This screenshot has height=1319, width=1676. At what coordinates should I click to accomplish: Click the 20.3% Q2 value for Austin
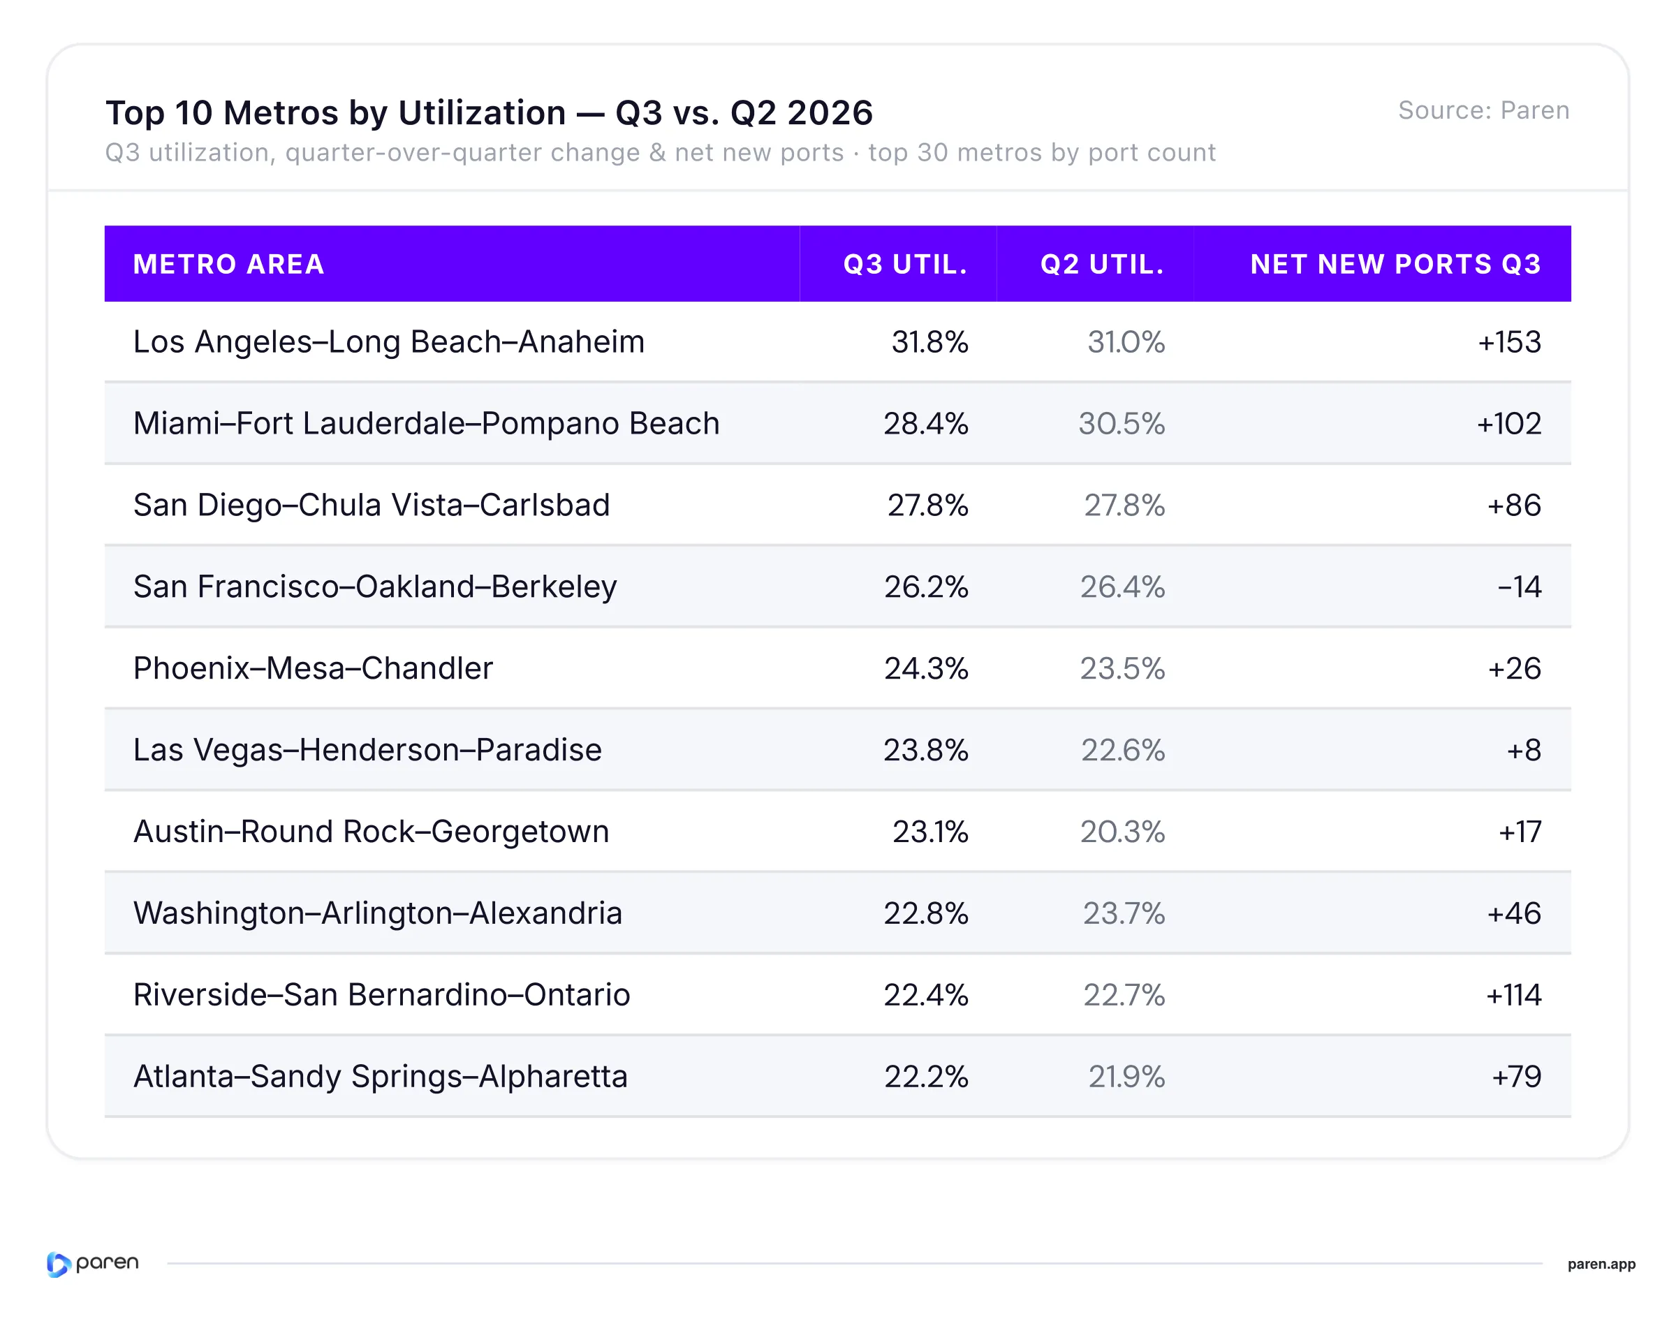click(1122, 832)
